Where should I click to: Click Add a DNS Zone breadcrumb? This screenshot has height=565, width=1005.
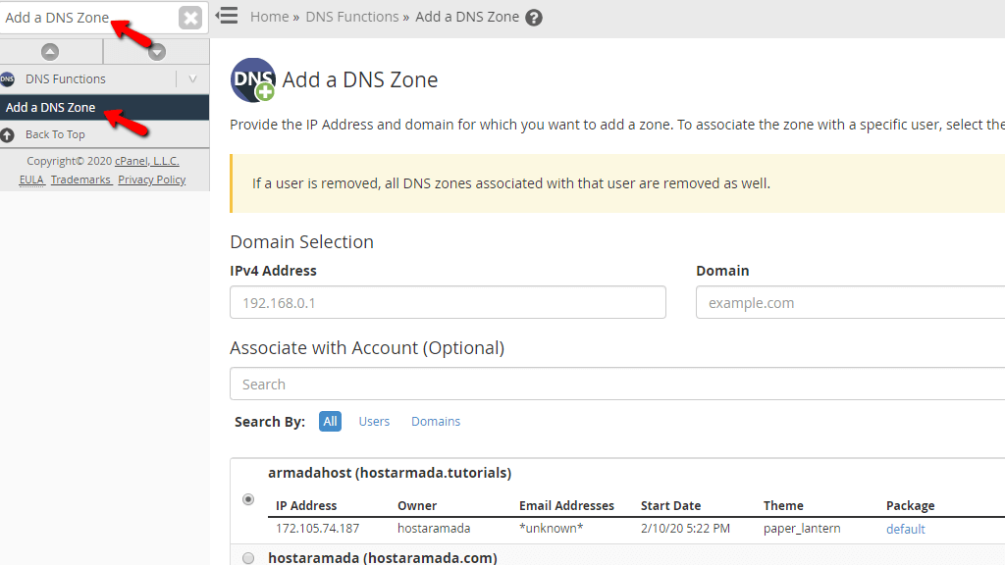tap(467, 18)
